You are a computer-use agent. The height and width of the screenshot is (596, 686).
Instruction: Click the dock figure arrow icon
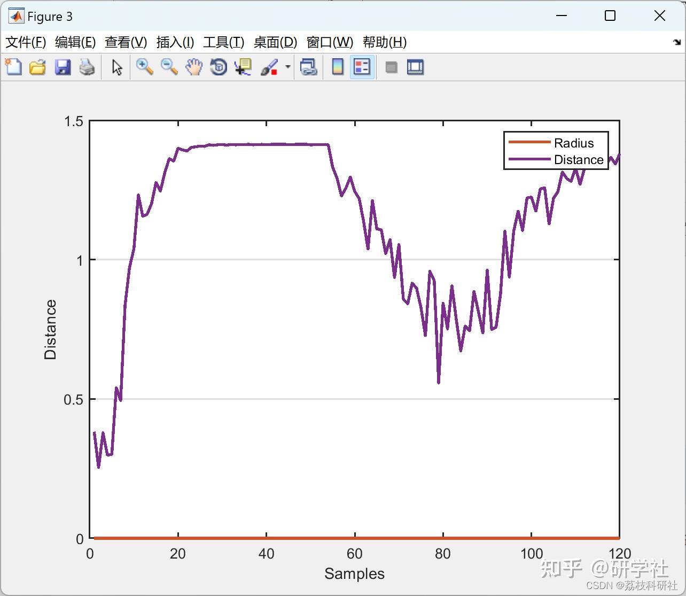(677, 42)
